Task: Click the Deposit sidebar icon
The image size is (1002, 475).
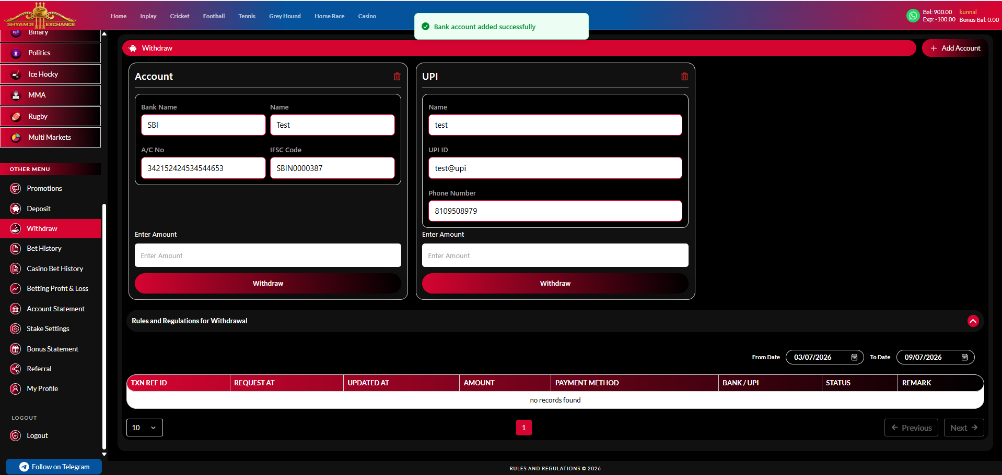Action: [16, 209]
